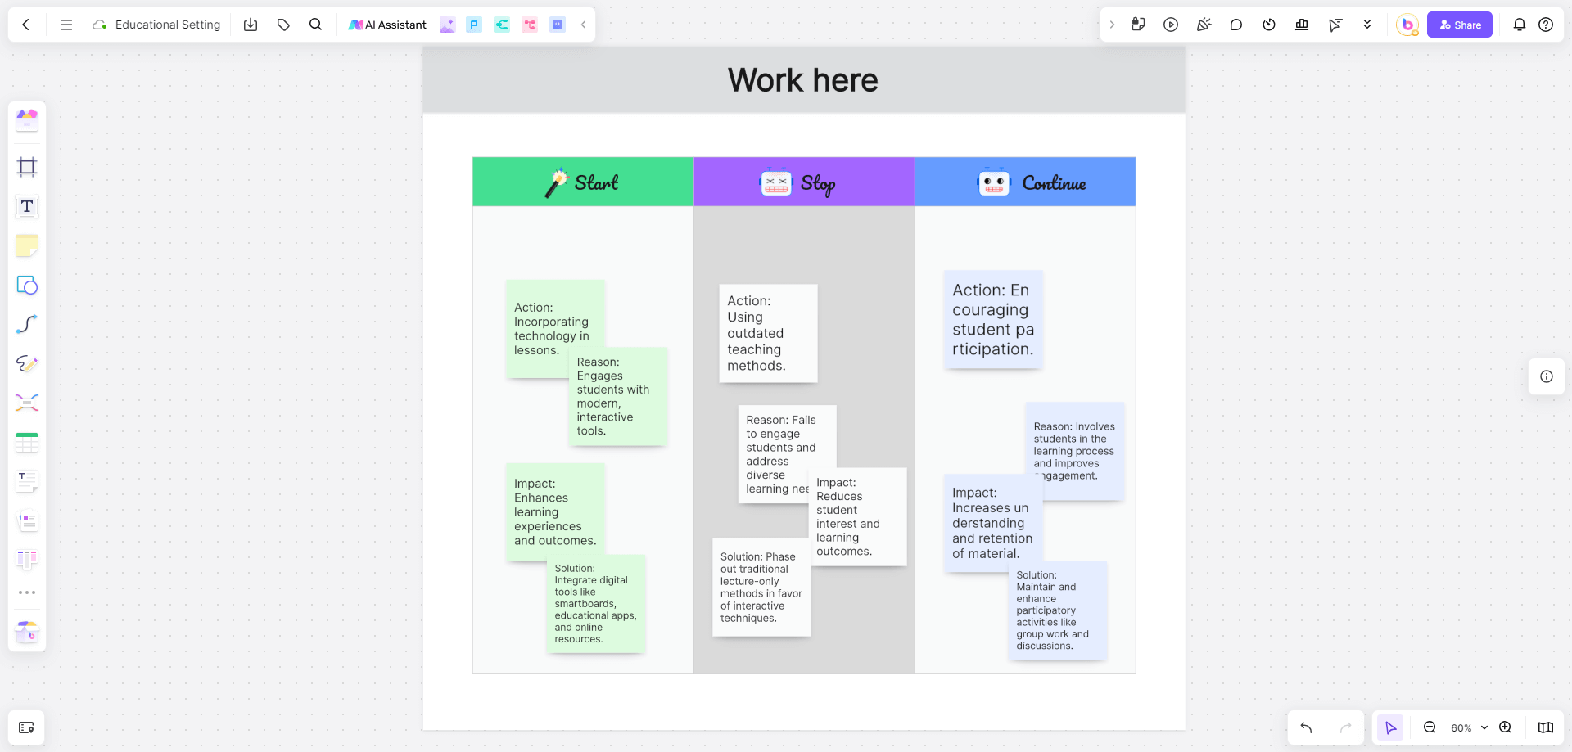Open the pages panel at bottom-left
The image size is (1572, 752).
tap(26, 727)
